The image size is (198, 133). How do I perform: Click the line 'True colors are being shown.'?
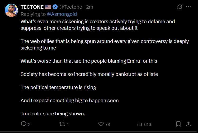click(53, 114)
